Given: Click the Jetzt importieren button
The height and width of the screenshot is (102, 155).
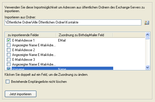Looking at the screenshot, I should coord(20,94).
